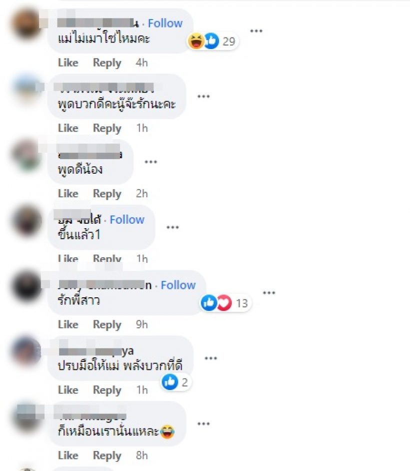Open three-dots menu beside 'ขึ้นแล้ว1' comment
This screenshot has height=471, width=410.
tap(172, 227)
